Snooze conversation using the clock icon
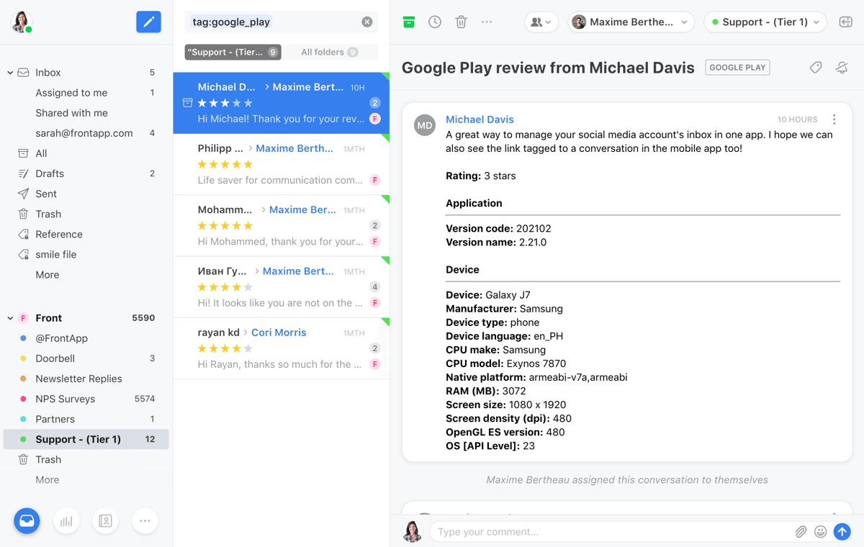This screenshot has height=547, width=864. point(435,22)
